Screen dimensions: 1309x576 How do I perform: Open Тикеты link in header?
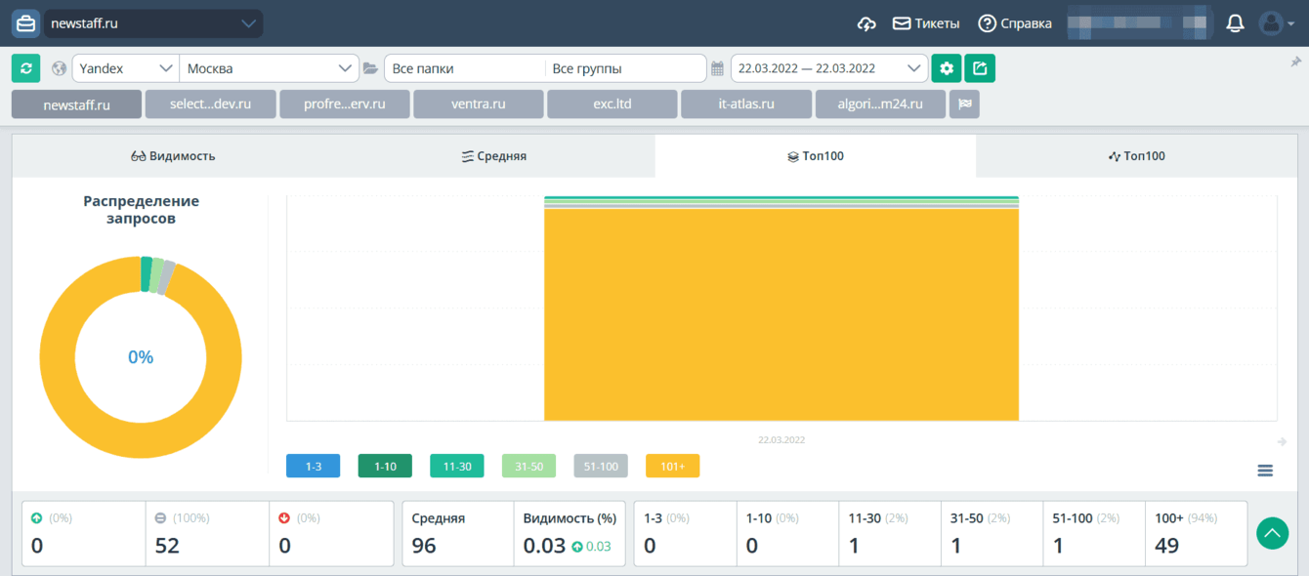(x=925, y=23)
